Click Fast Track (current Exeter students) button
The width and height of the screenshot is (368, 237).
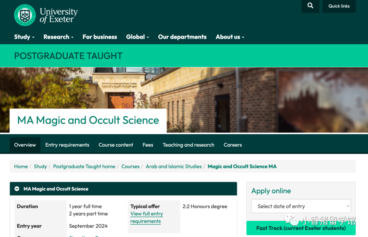point(301,228)
